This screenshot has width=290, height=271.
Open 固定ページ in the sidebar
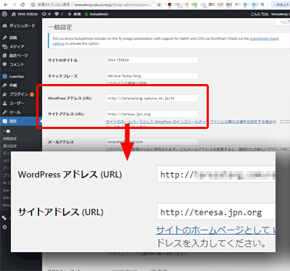pos(19,55)
